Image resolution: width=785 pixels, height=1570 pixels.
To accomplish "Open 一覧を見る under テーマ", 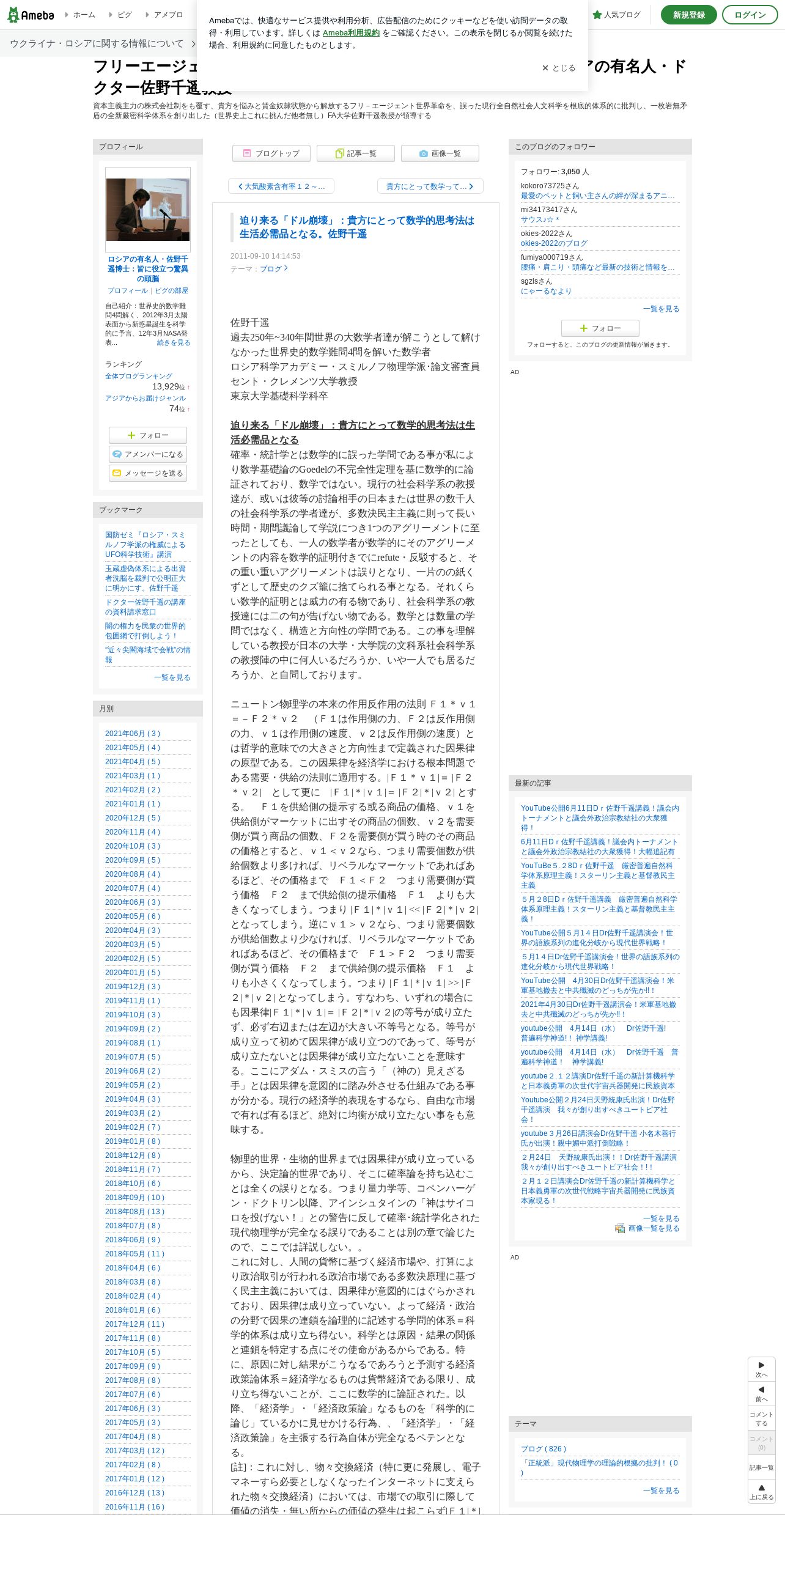I will pyautogui.click(x=662, y=1491).
